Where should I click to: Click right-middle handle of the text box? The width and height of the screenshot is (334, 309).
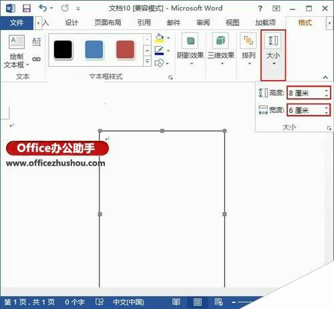pyautogui.click(x=224, y=214)
